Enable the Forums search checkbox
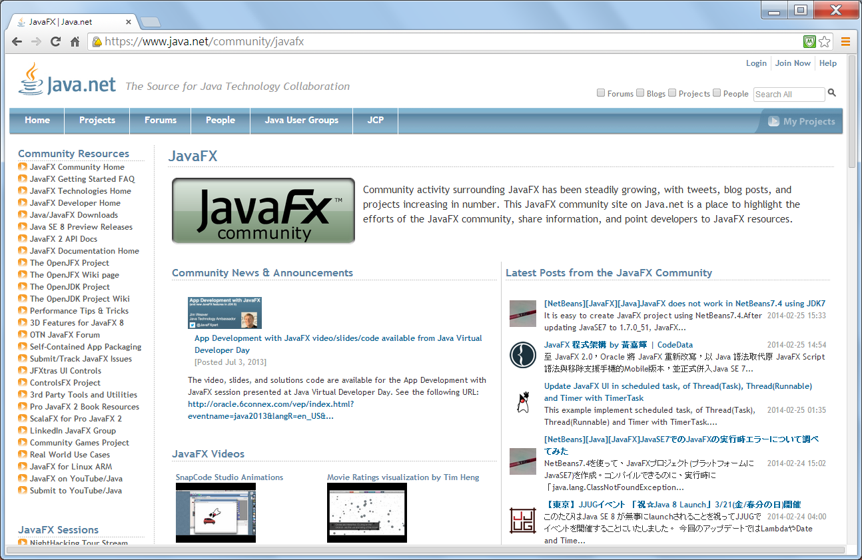This screenshot has height=560, width=862. (x=601, y=93)
